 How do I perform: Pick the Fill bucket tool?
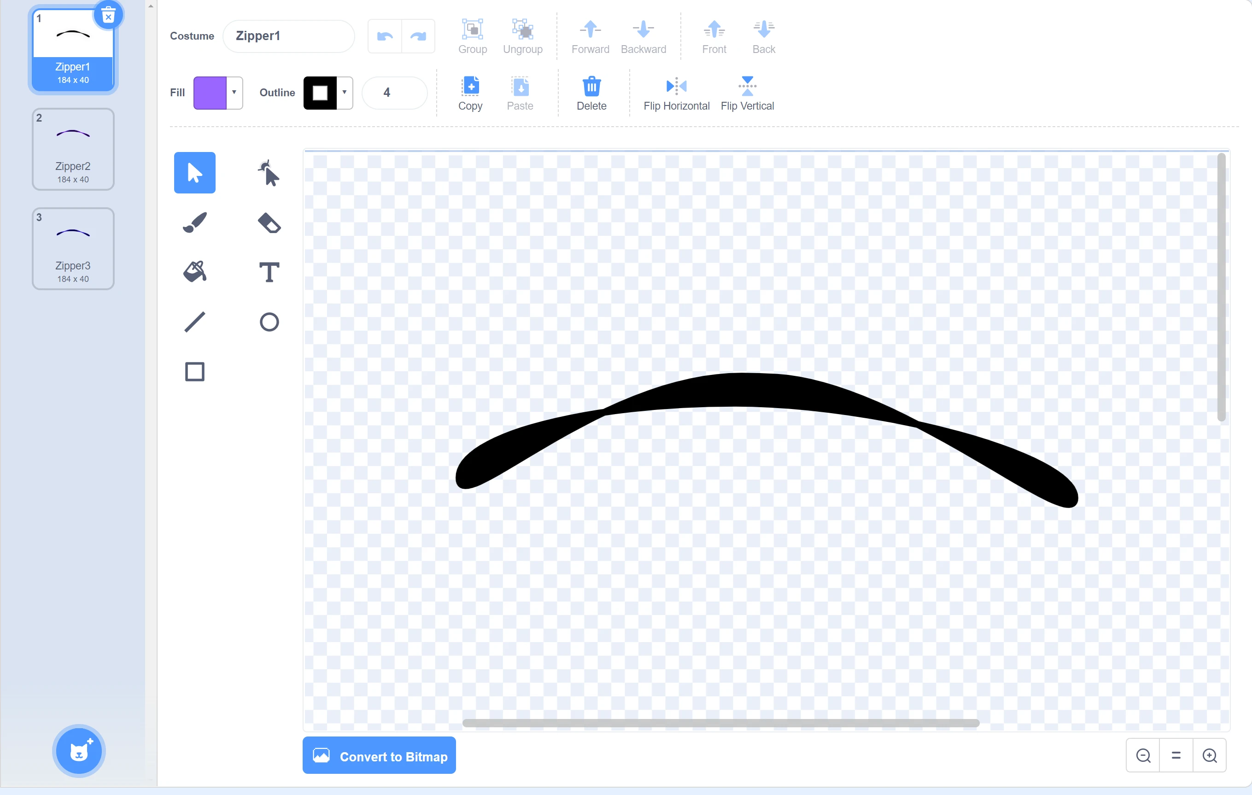click(x=194, y=272)
